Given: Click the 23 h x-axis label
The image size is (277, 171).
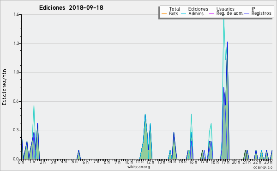Looking at the screenshot, I should pyautogui.click(x=269, y=162).
